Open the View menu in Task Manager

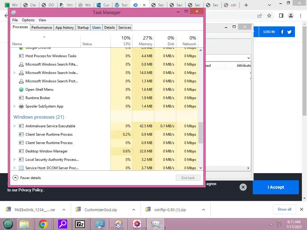(42, 20)
